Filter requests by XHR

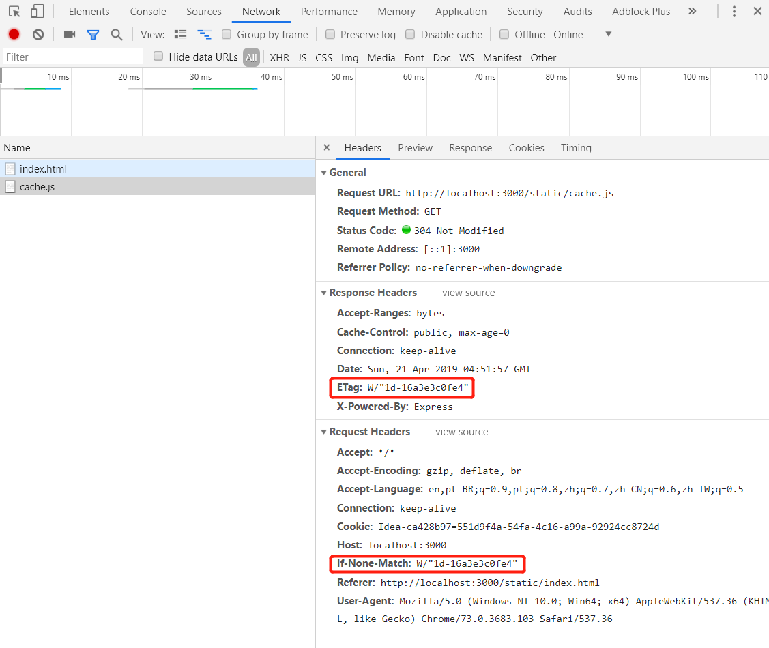tap(280, 58)
